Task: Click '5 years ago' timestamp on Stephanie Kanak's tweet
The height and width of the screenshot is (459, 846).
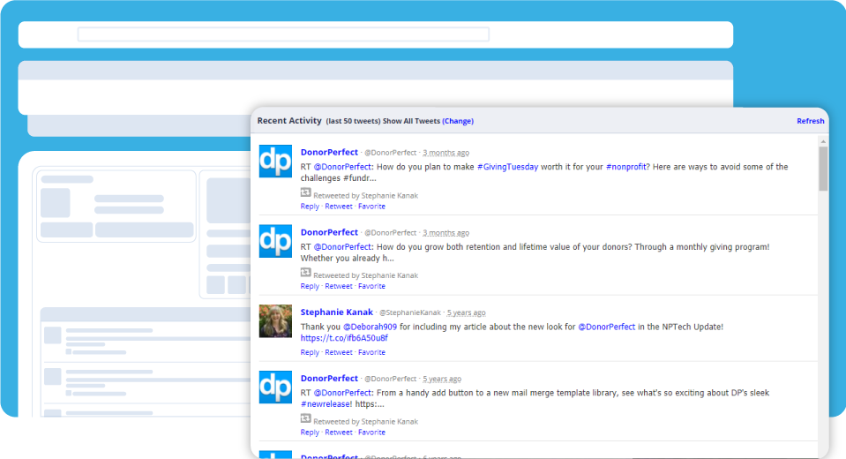Action: point(466,312)
